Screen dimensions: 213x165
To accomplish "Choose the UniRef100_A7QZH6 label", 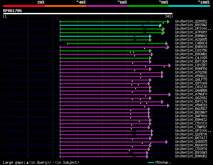I will (x=191, y=72).
